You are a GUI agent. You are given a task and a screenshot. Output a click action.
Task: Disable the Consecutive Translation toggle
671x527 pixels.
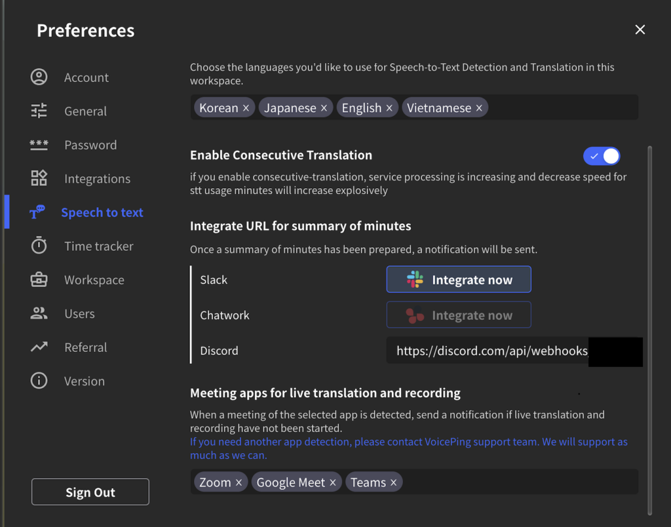601,156
